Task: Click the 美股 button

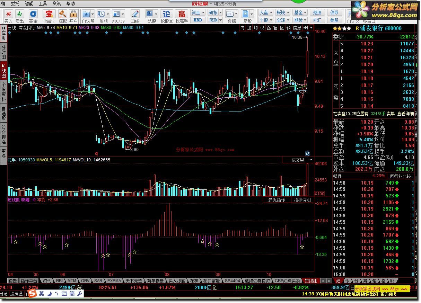Action: pyautogui.click(x=334, y=20)
